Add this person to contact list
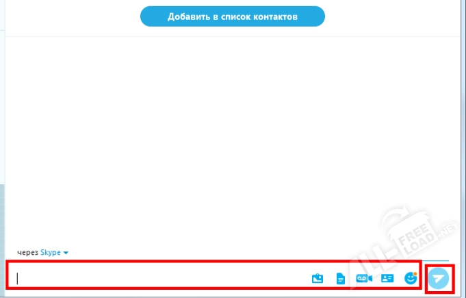Screen dimensions: 466x298 [x=233, y=16]
